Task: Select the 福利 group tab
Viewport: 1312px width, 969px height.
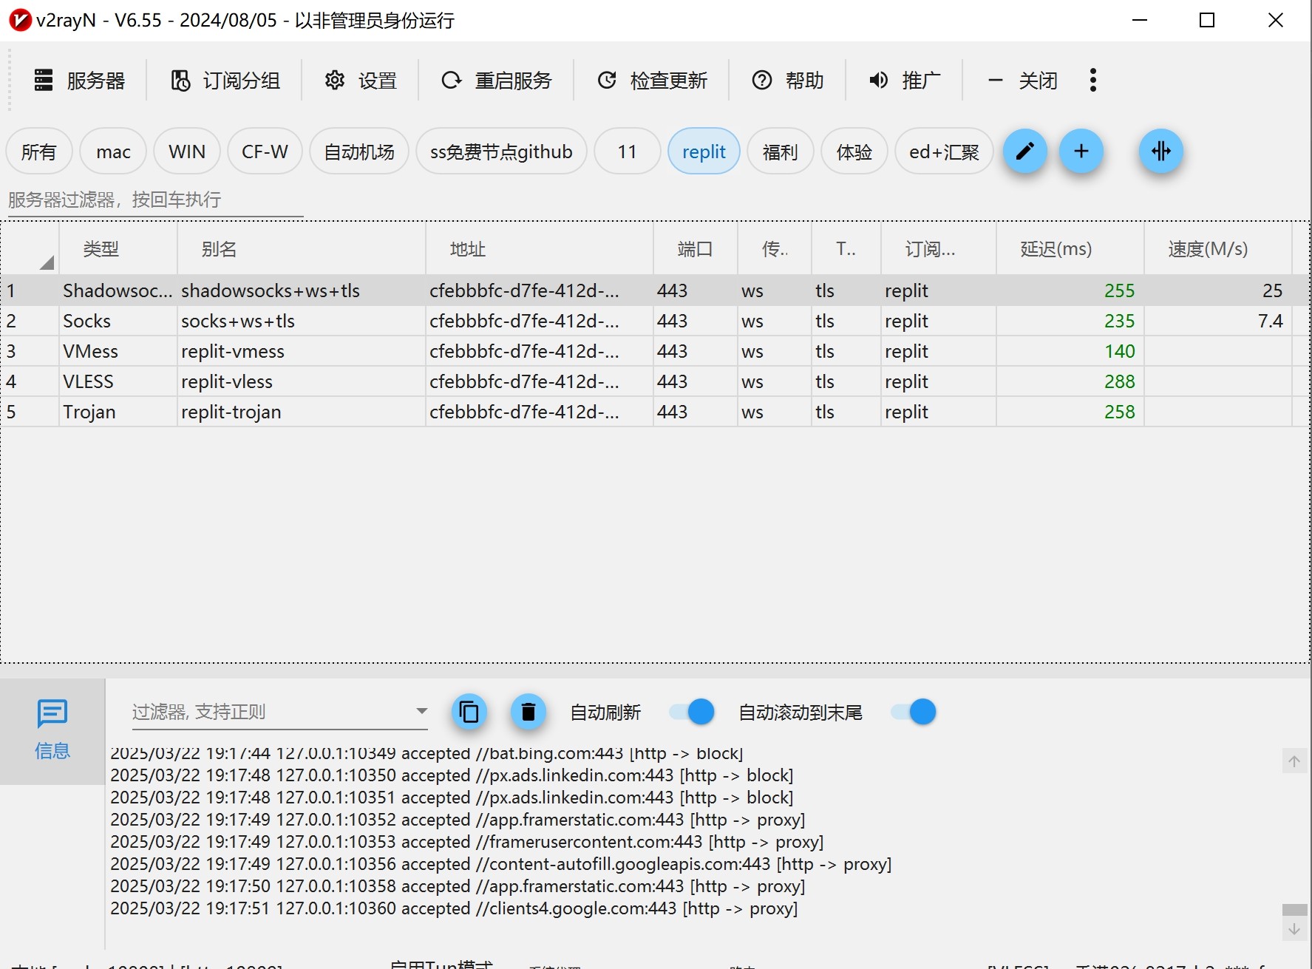Action: click(x=780, y=152)
